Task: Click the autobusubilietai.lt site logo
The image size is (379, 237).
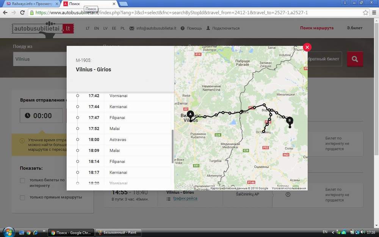Action: (x=42, y=29)
